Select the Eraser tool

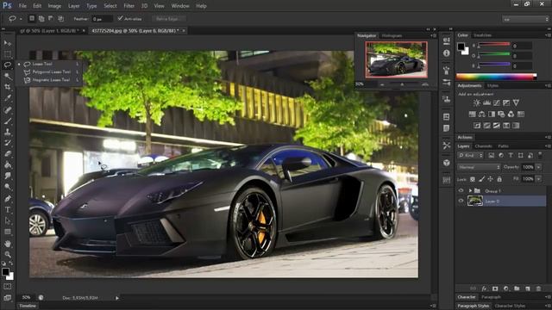(8, 153)
